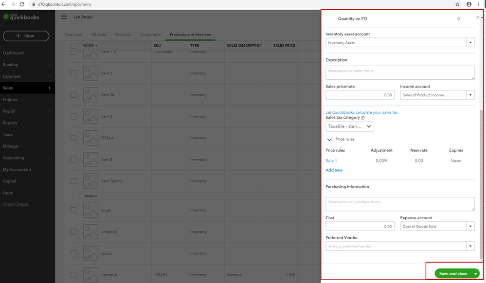This screenshot has width=486, height=283.
Task: Toggle the hamburger navigation menu icon
Action: tap(64, 17)
